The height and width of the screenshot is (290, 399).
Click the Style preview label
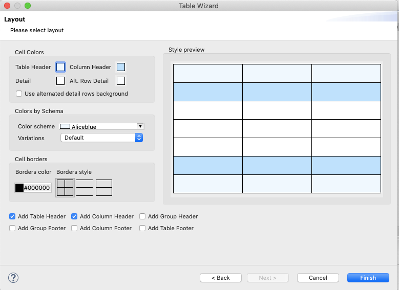pyautogui.click(x=186, y=50)
